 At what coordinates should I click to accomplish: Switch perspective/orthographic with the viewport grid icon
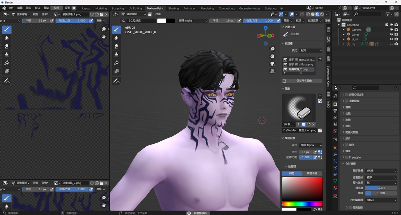[273, 71]
